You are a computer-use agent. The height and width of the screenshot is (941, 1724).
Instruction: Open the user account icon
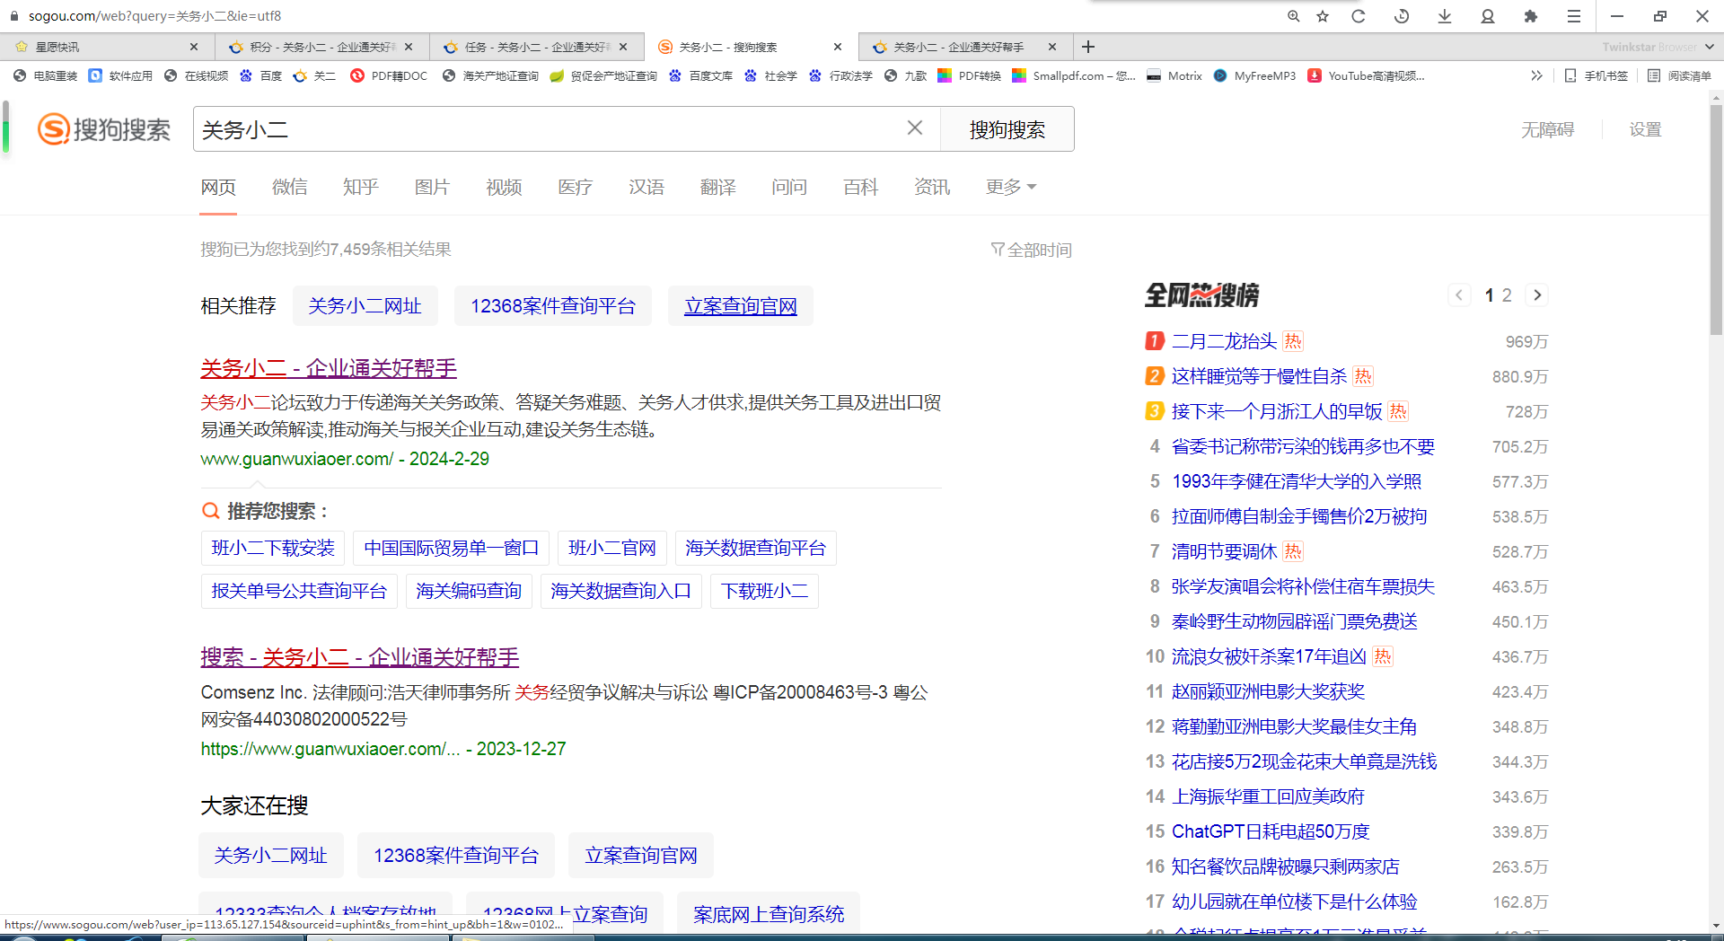[1488, 16]
